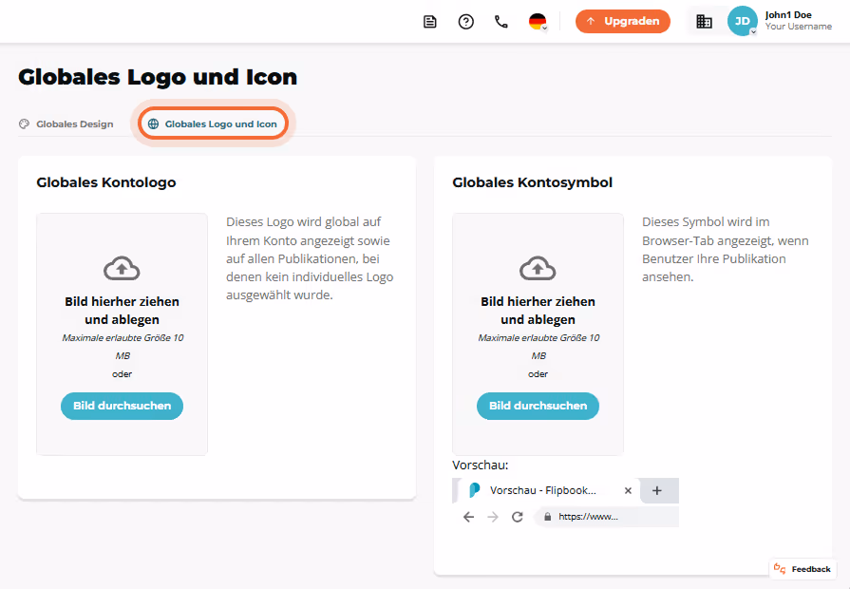This screenshot has width=850, height=589.
Task: Click the phone contact icon
Action: click(x=501, y=22)
